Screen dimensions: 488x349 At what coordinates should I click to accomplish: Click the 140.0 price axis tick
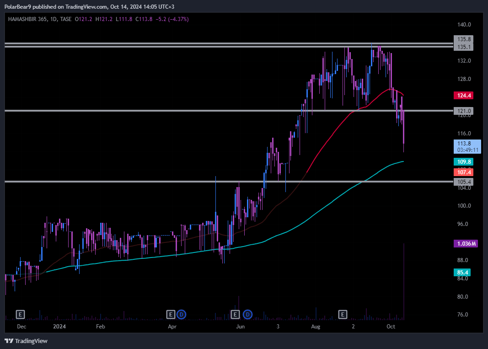[464, 25]
